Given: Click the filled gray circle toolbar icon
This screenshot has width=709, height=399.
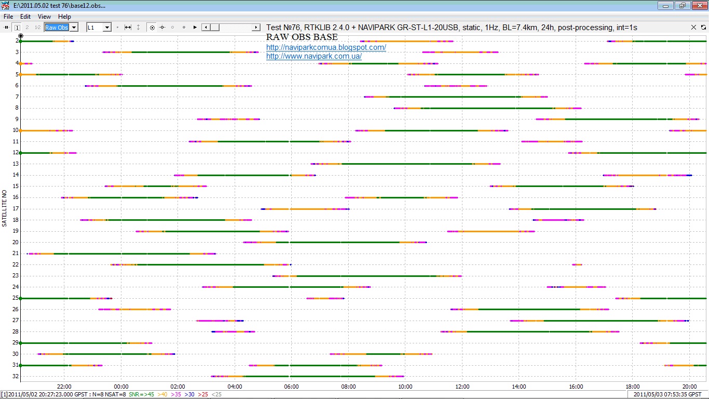Looking at the screenshot, I should click(184, 27).
